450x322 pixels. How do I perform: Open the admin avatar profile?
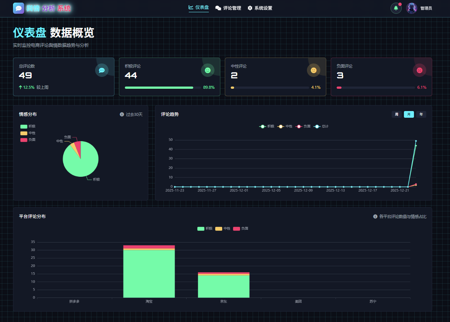[x=411, y=8]
